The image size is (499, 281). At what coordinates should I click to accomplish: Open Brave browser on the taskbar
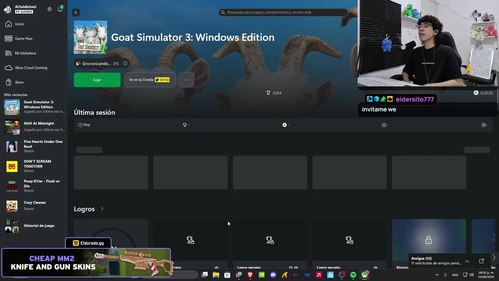click(250, 275)
